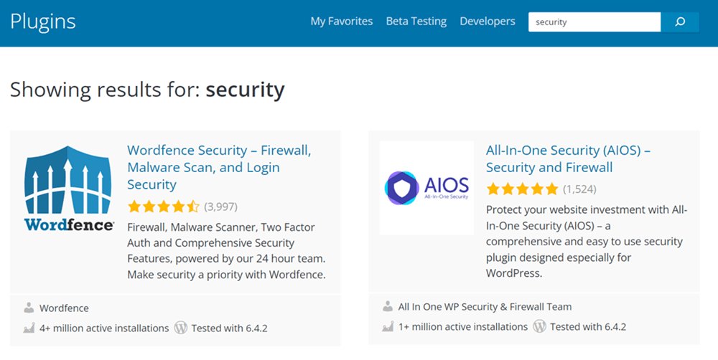718x360 pixels.
Task: Click the Wordfence star rating
Action: click(164, 207)
